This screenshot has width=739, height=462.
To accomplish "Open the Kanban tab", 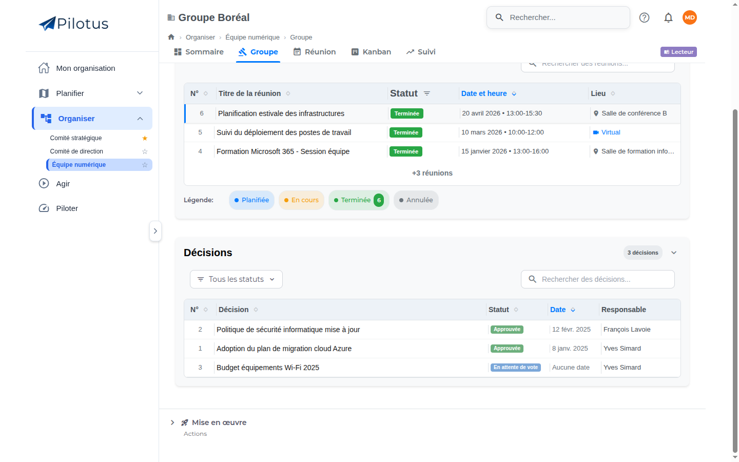I will (x=371, y=52).
